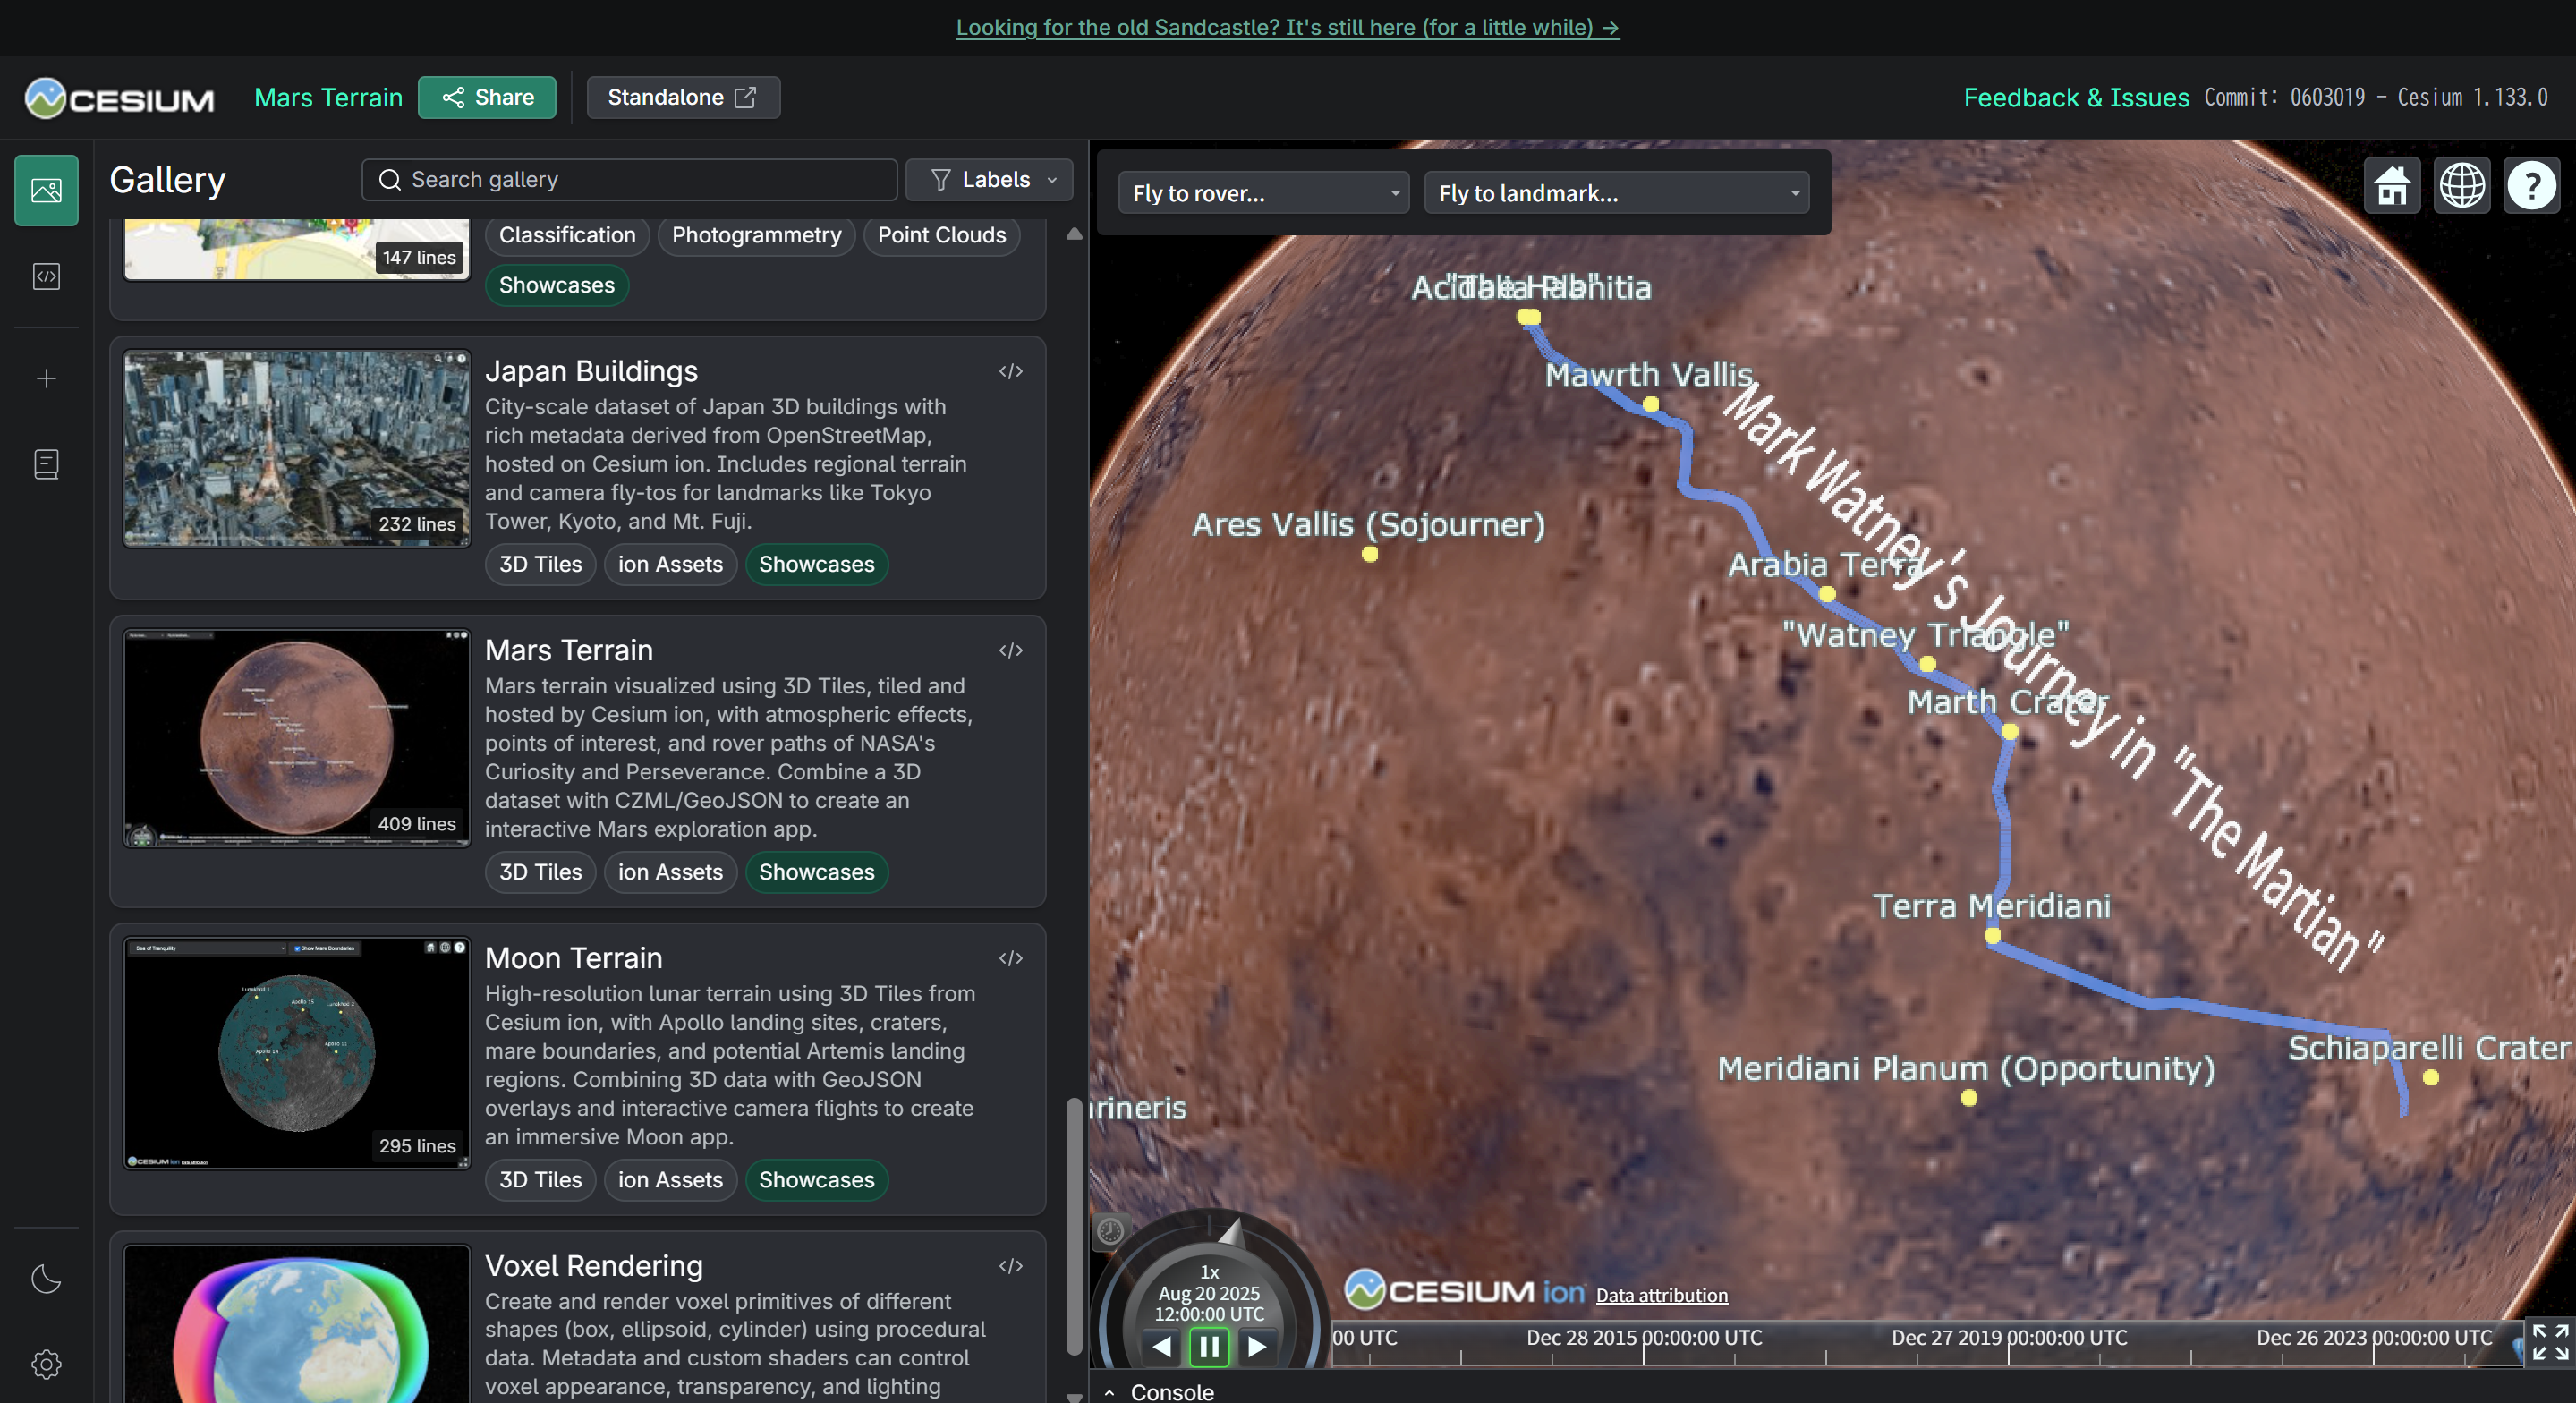The image size is (2576, 1403).
Task: Pause the animation clock
Action: [1209, 1347]
